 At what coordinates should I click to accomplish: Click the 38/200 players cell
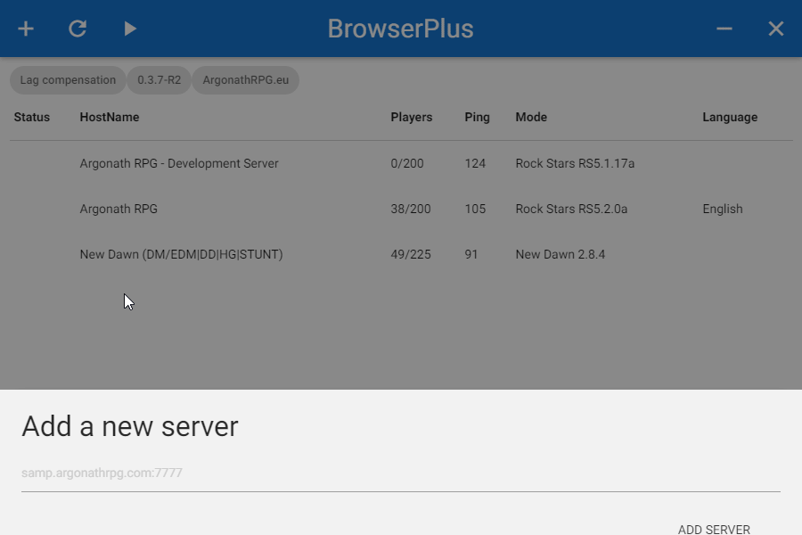pos(411,209)
